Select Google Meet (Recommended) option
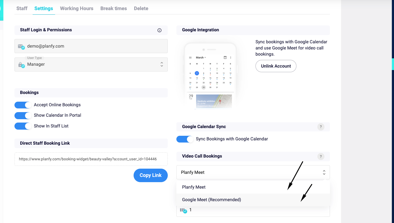The image size is (394, 223). click(253, 200)
